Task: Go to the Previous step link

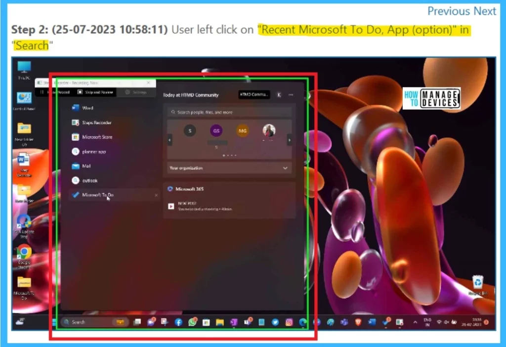Action: [x=449, y=11]
